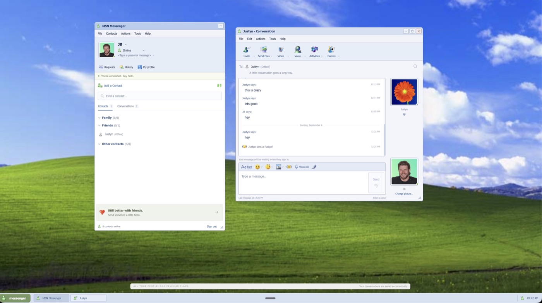This screenshot has height=303, width=542.
Task: Open the Voice dropdown arrow
Action: [305, 56]
